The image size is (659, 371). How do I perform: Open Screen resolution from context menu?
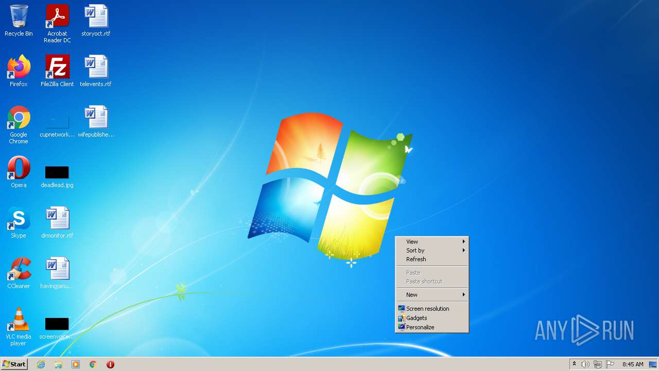click(432, 309)
